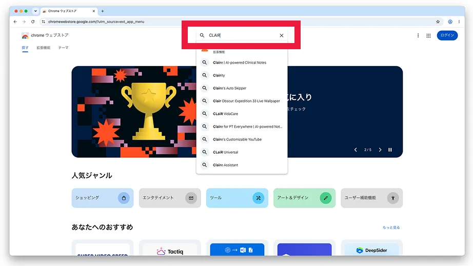Open Chrome's three-dot browser menu
The width and height of the screenshot is (473, 266).
tap(459, 22)
